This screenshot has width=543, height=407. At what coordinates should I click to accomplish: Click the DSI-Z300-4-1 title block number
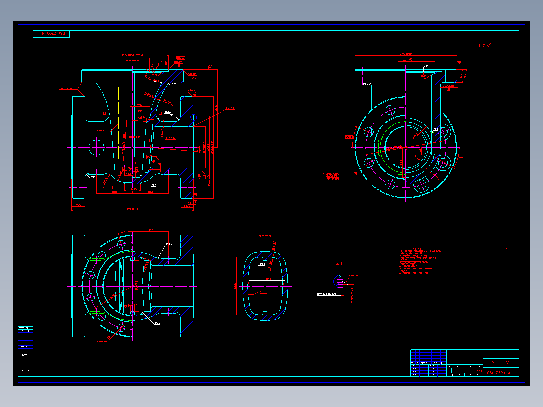[501, 373]
